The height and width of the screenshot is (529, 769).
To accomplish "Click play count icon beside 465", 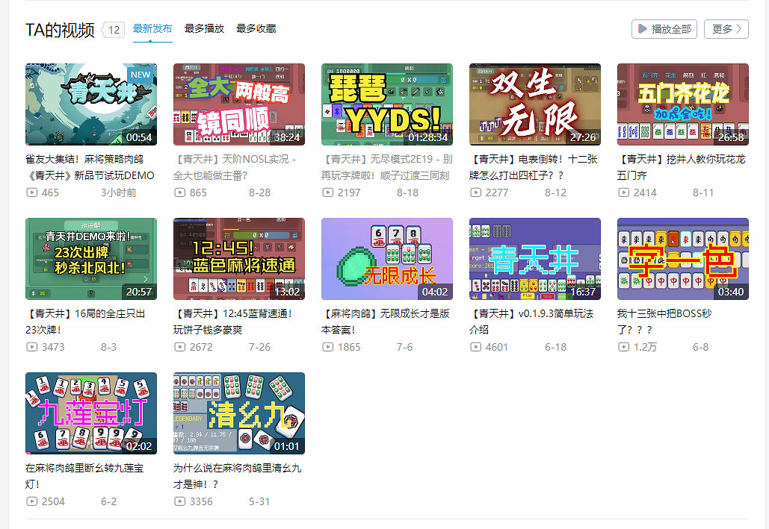I will (x=31, y=192).
